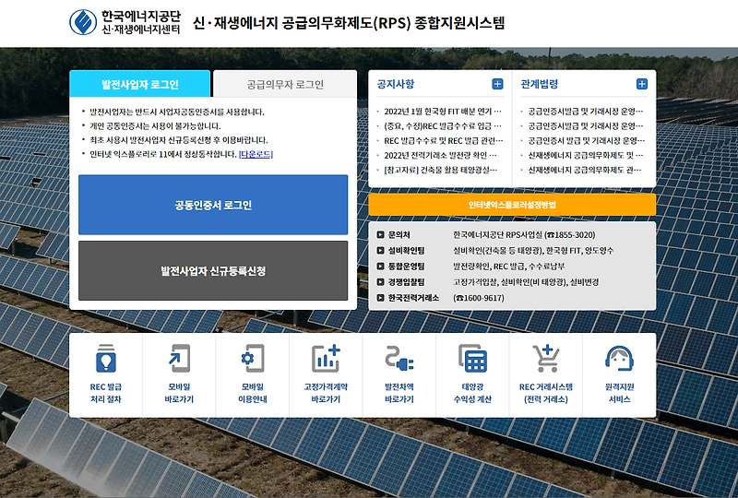Open notice (중요, 수정)REC 발급수수료 입금

click(x=442, y=126)
